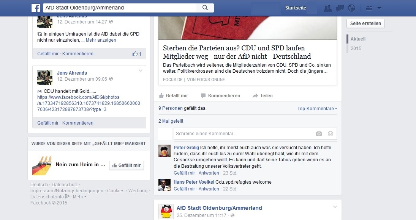
Task: Click the 'Schreibe einen Kommentar' field
Action: pos(243,134)
